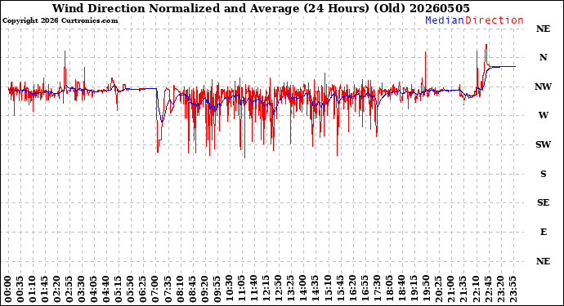This screenshot has height=306, width=564.
Task: Click the 00:00 time axis label
Action: [8, 289]
